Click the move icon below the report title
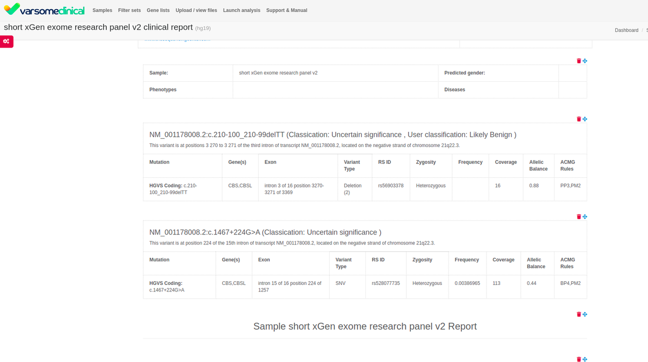This screenshot has width=648, height=362. click(x=585, y=359)
